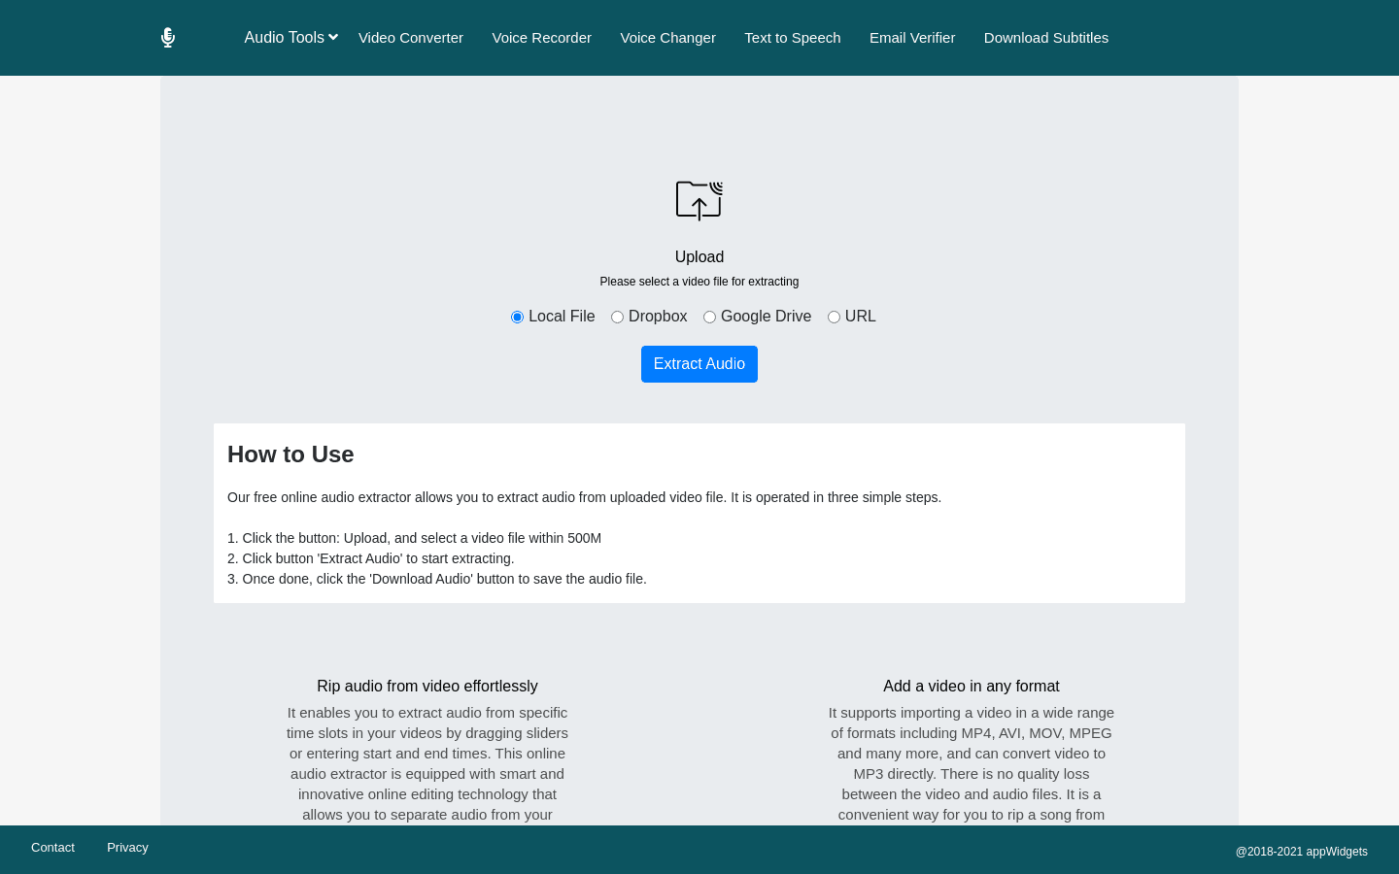The image size is (1399, 874).
Task: Choose Dropbox as the upload source
Action: [617, 317]
